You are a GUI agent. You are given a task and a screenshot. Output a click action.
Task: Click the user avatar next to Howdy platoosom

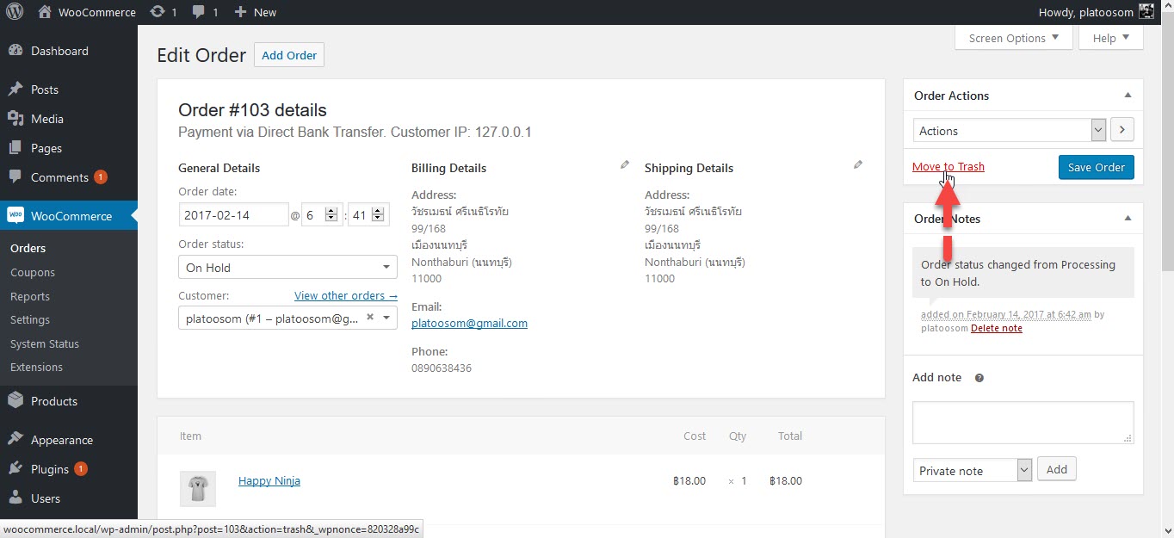1146,12
